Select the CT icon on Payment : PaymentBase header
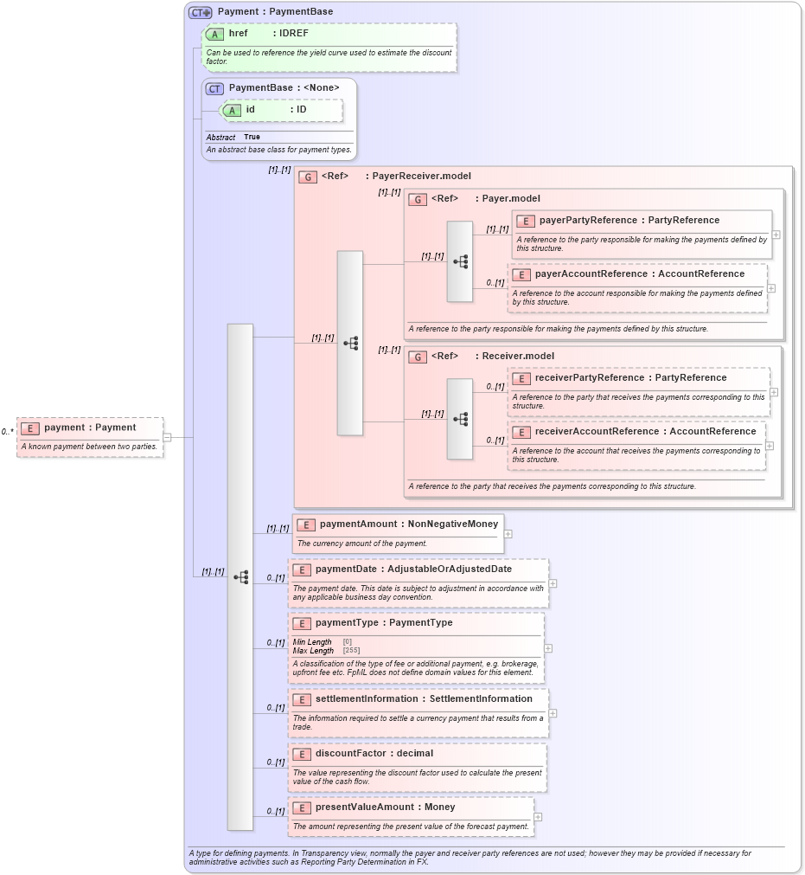 197,11
